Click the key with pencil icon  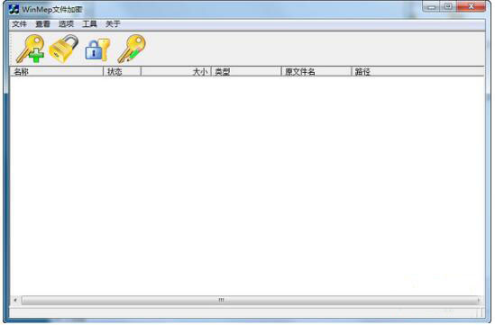132,49
